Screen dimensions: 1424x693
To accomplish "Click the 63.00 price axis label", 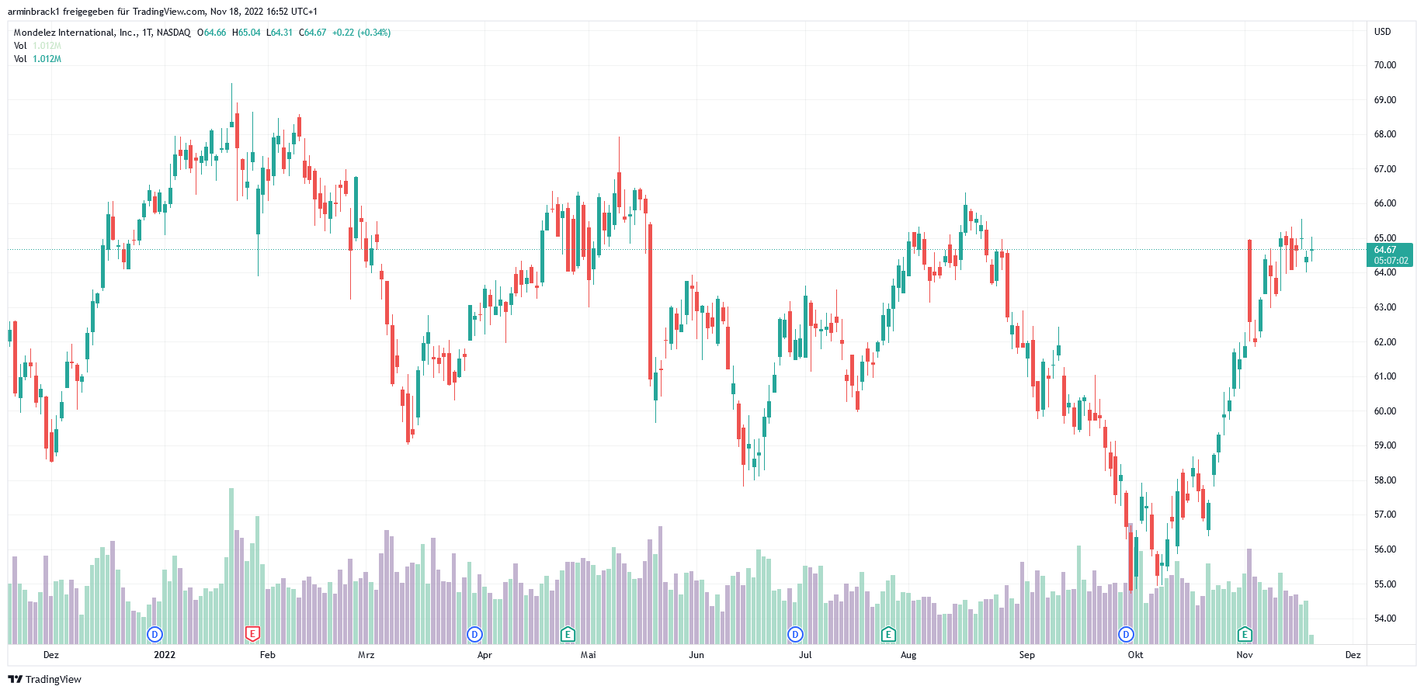I will (x=1385, y=307).
